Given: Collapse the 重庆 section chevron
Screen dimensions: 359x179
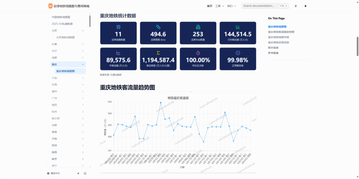Looking at the screenshot, I should point(83,64).
